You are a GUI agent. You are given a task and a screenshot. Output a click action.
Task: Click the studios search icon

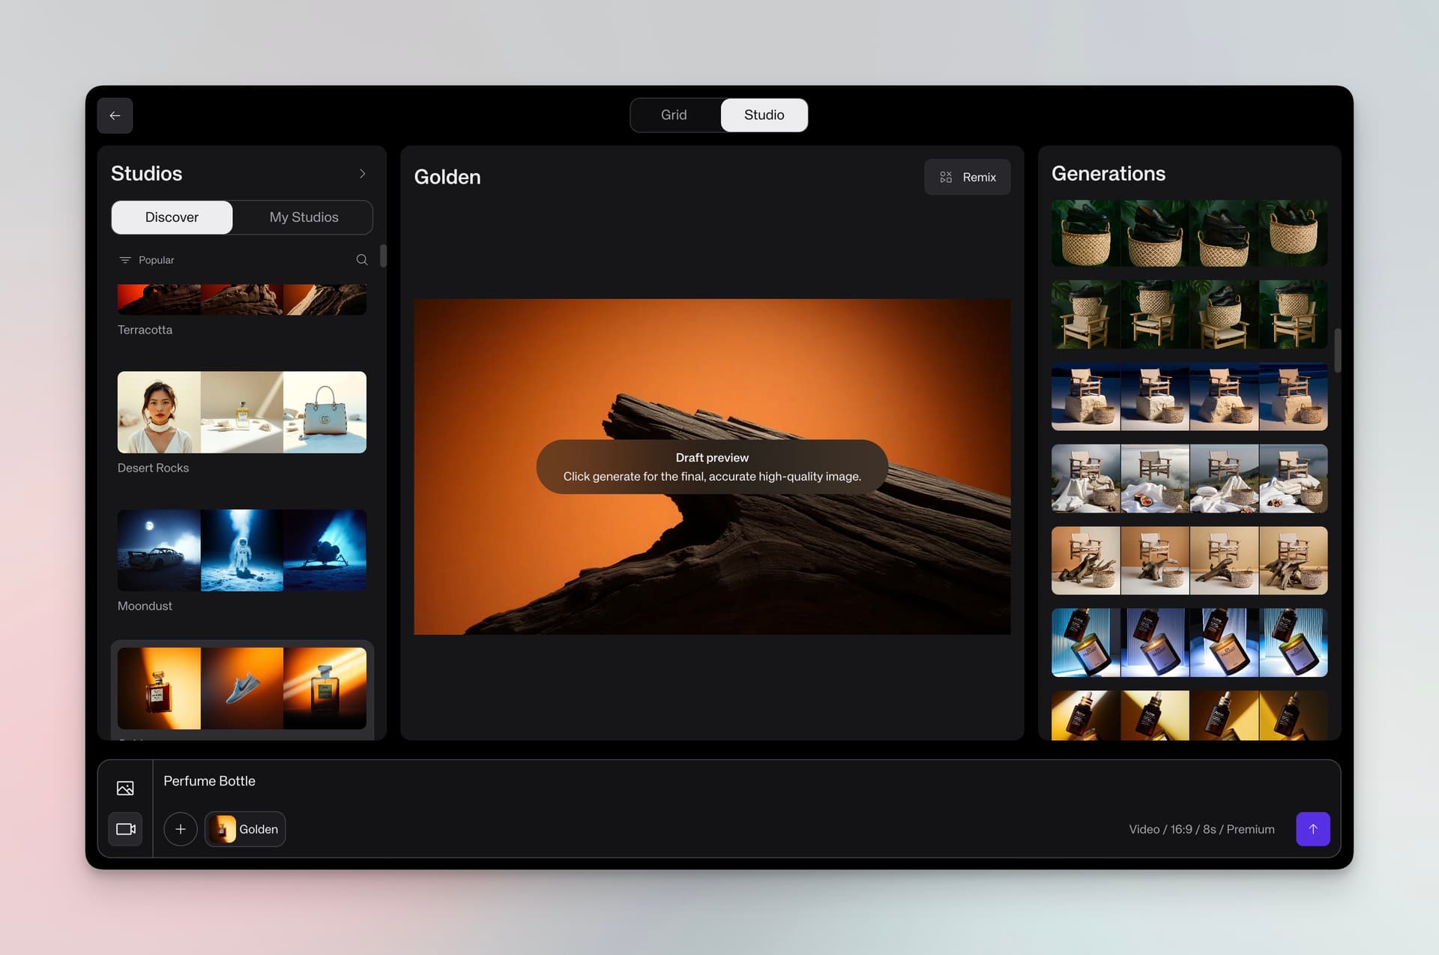pos(362,260)
